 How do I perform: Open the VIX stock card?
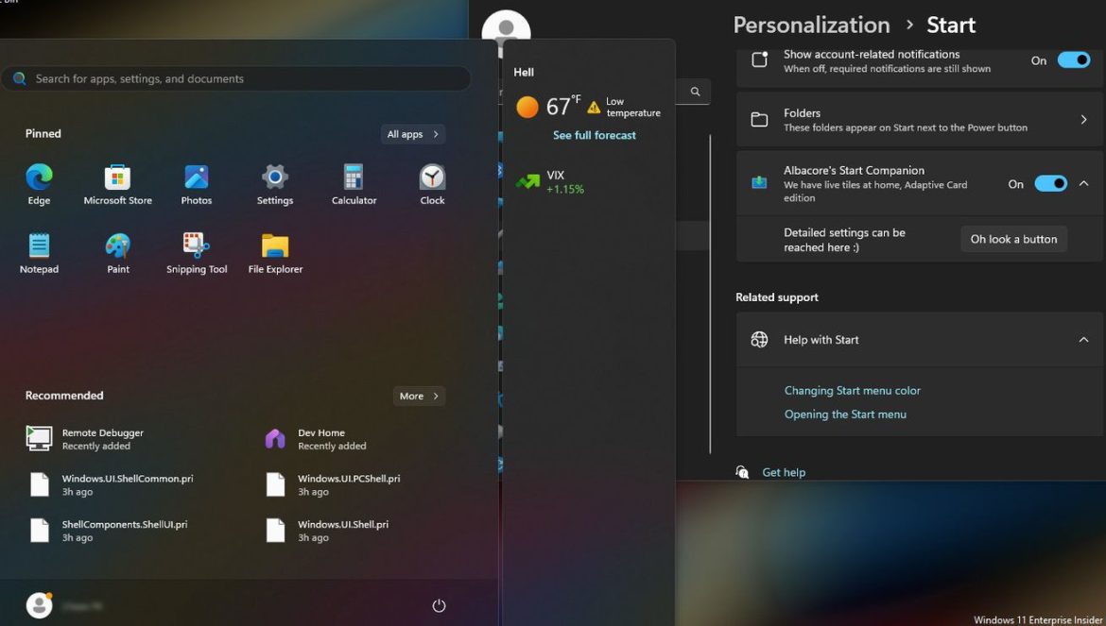(x=550, y=181)
